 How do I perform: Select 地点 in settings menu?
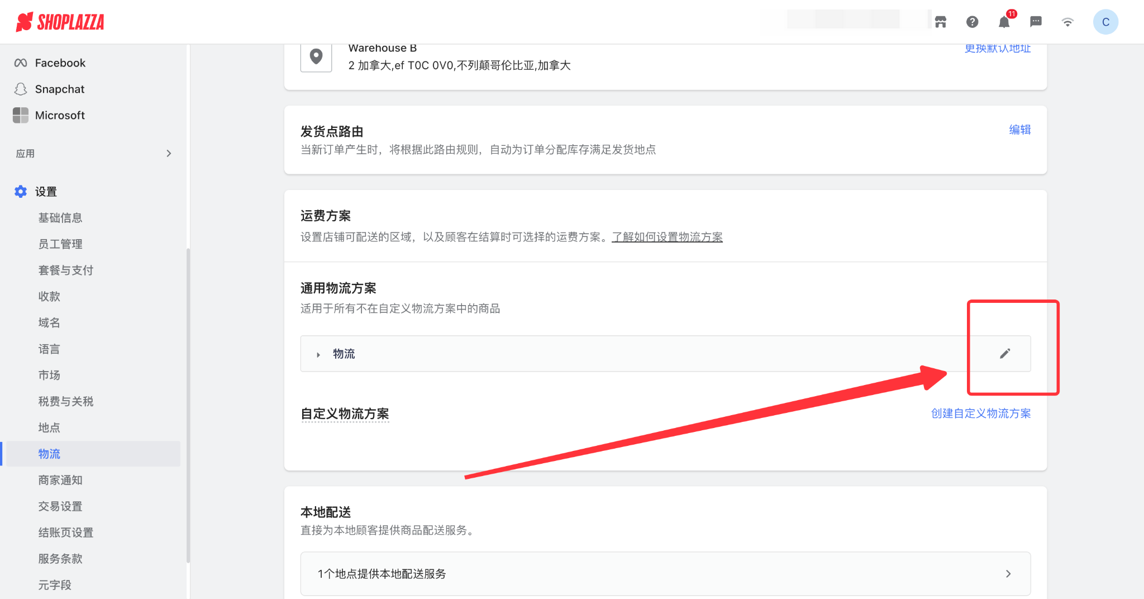(x=49, y=427)
